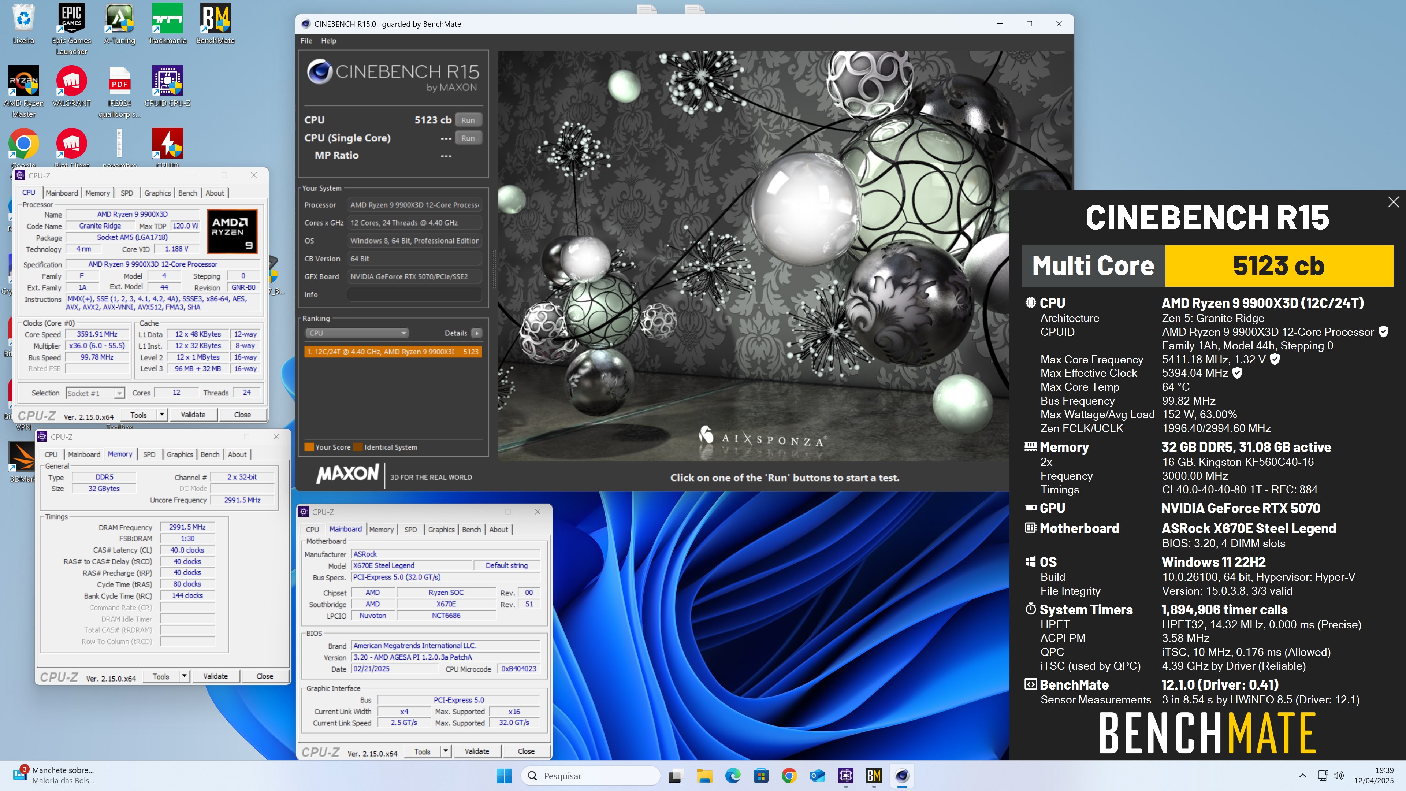Open AMD Ryzen Master desktop icon

pos(23,91)
